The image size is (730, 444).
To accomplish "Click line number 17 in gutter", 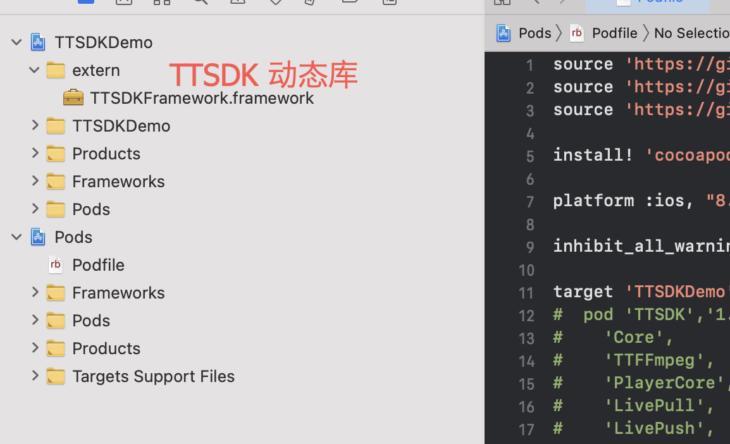I will (526, 429).
